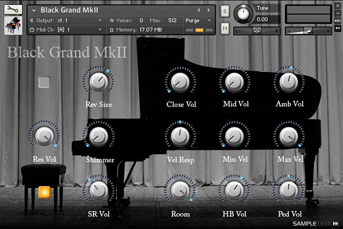
Task: Toggle the AUX sends button
Action: 338,21
